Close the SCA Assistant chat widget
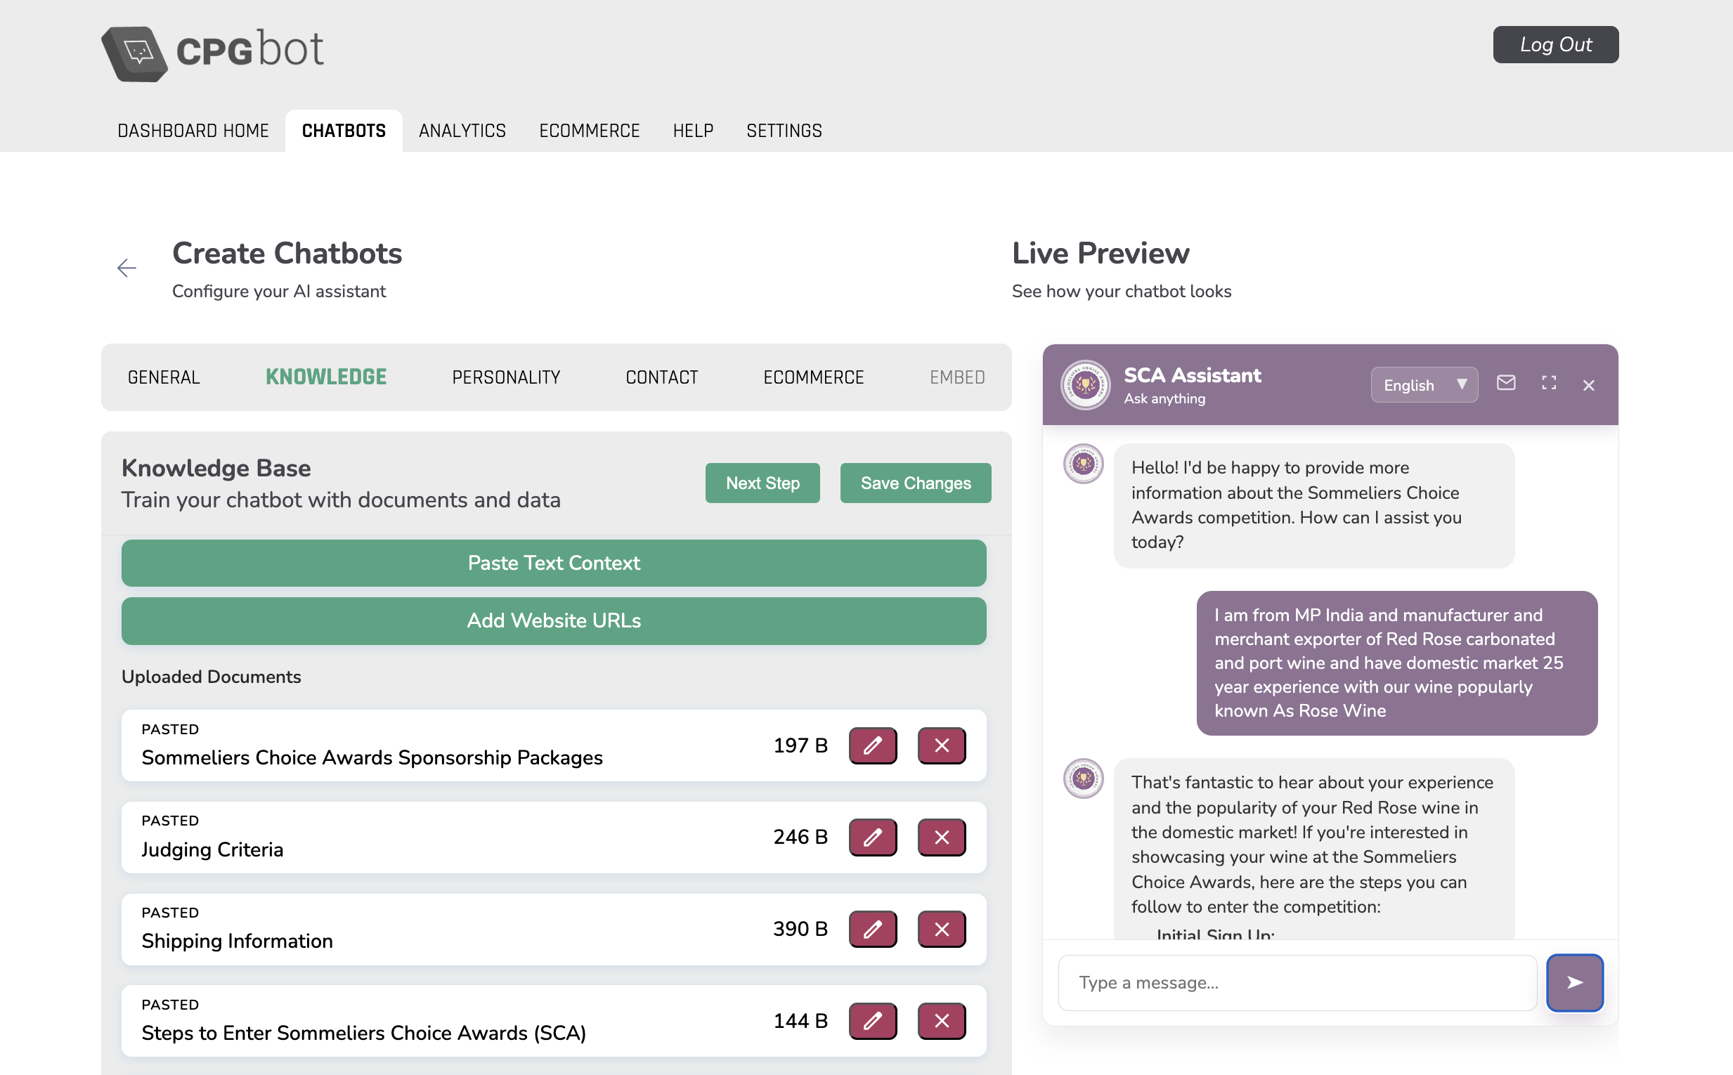 click(1588, 385)
